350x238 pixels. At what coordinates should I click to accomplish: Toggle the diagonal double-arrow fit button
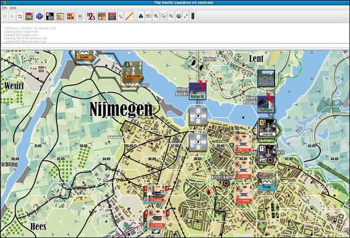186,17
